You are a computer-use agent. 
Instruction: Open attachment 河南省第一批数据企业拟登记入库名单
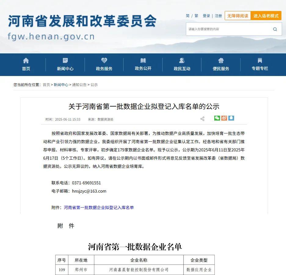coord(99,208)
